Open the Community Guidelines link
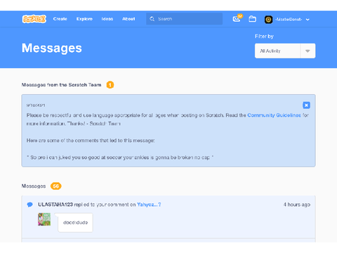The image size is (337, 253). [x=274, y=115]
